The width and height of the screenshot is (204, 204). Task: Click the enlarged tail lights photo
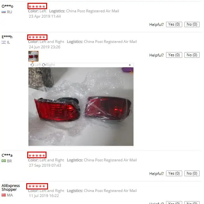81,106
